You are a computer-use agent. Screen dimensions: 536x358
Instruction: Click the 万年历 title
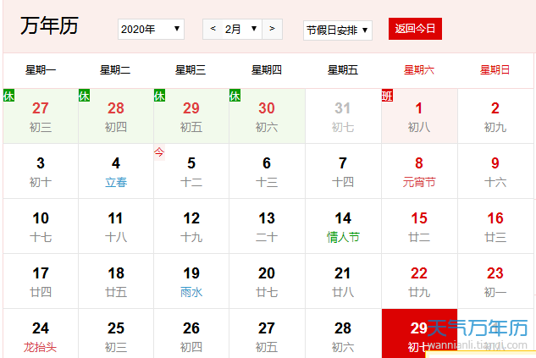point(50,25)
